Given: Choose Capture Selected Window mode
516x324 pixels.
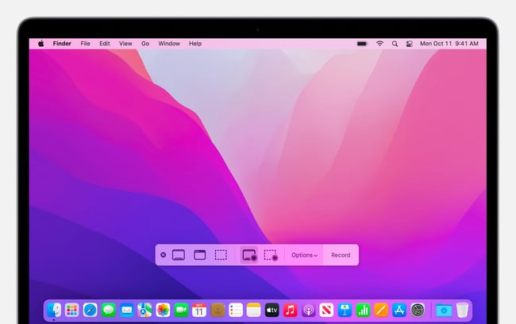Looking at the screenshot, I should point(199,255).
